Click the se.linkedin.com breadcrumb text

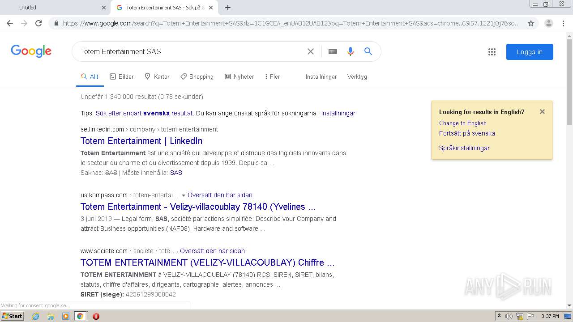click(x=103, y=129)
